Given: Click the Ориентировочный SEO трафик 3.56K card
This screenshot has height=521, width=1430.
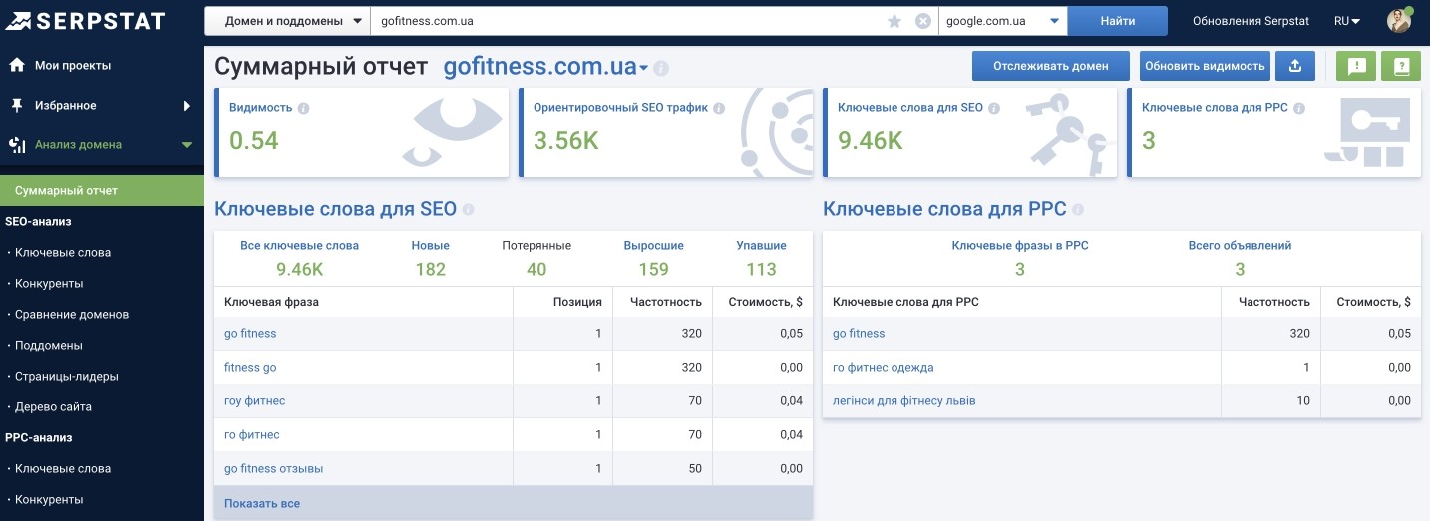Looking at the screenshot, I should [666, 132].
